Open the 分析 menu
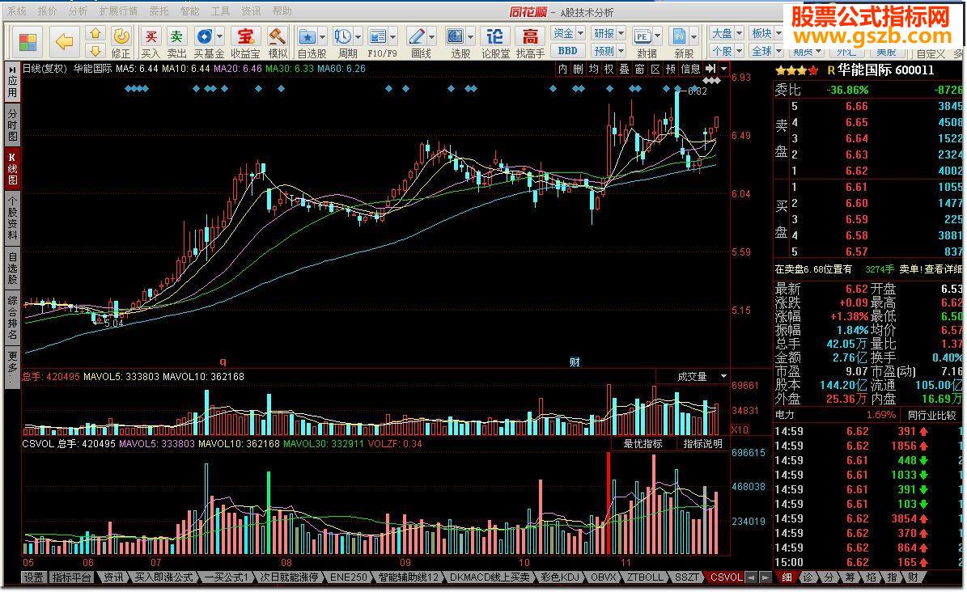The height and width of the screenshot is (592, 967). pyautogui.click(x=78, y=11)
